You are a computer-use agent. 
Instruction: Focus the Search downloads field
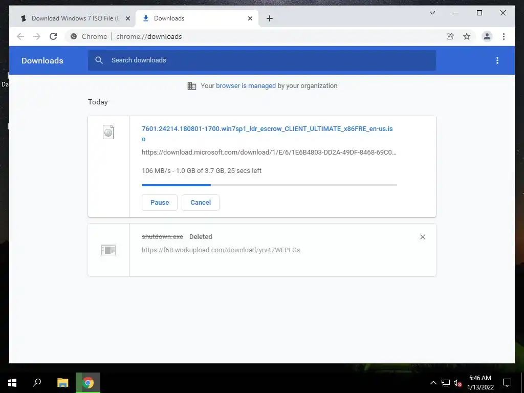pos(261,60)
